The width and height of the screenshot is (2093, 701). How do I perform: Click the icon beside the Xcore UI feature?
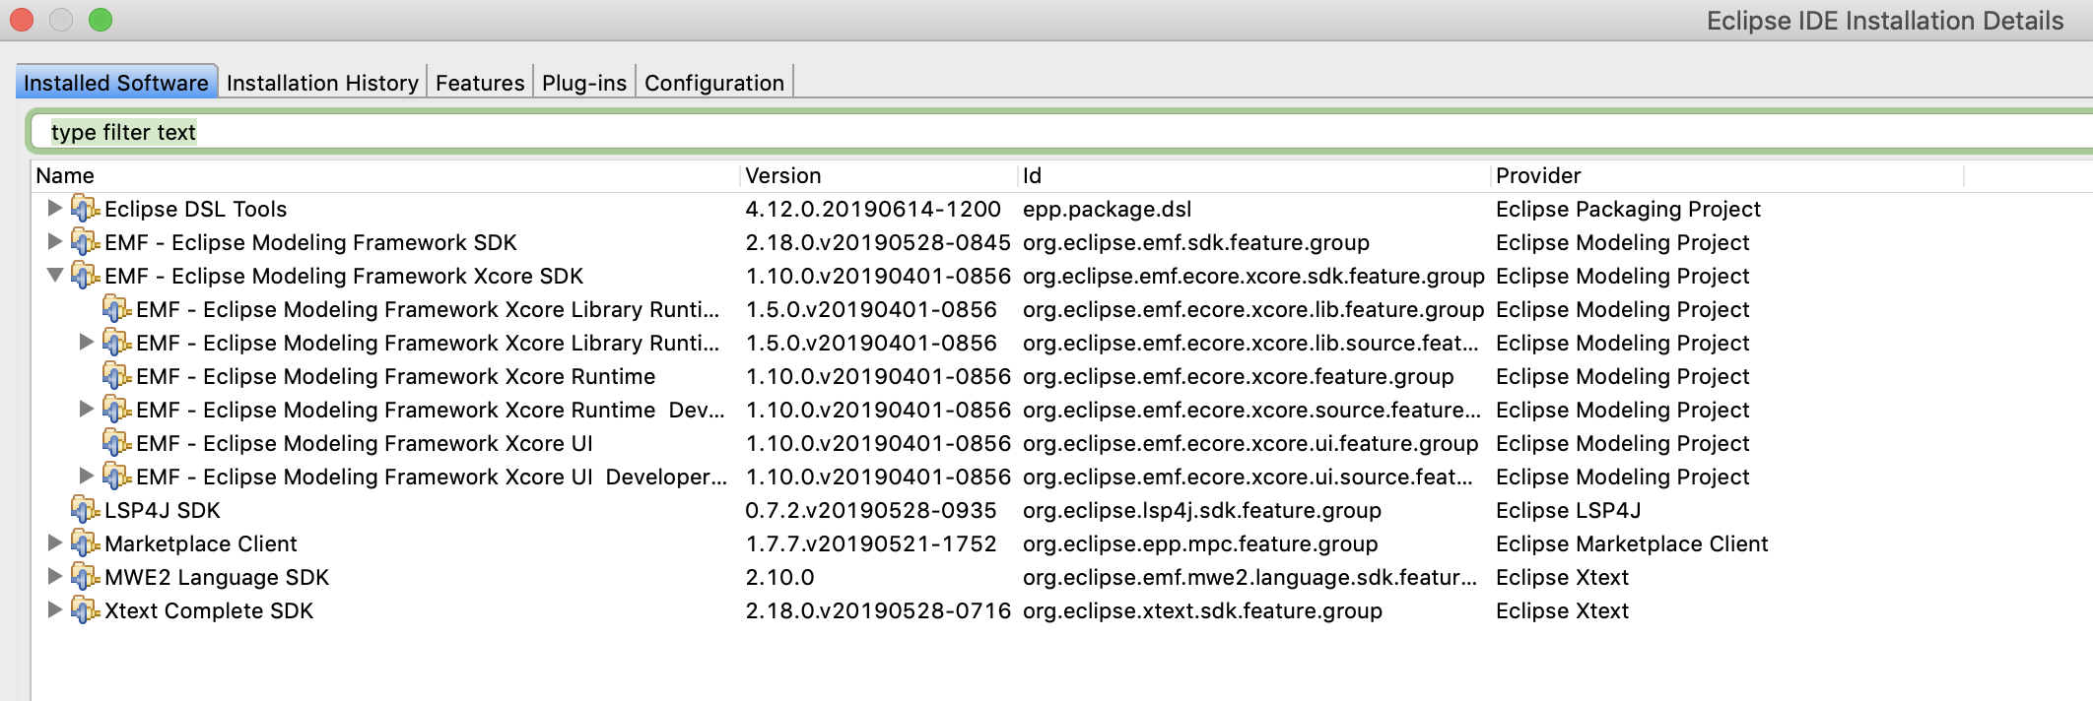(x=117, y=443)
